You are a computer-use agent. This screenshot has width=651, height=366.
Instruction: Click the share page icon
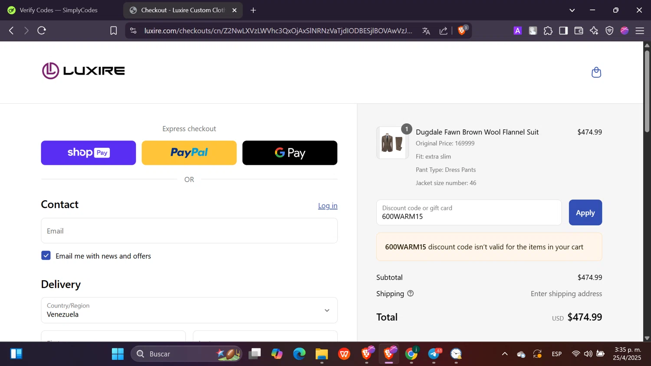click(x=444, y=31)
